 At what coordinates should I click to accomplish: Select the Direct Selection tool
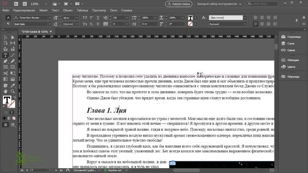13,37
